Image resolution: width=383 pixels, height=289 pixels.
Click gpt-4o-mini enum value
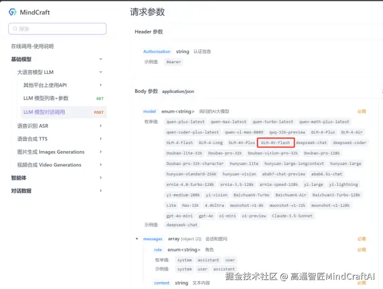pos(179,216)
